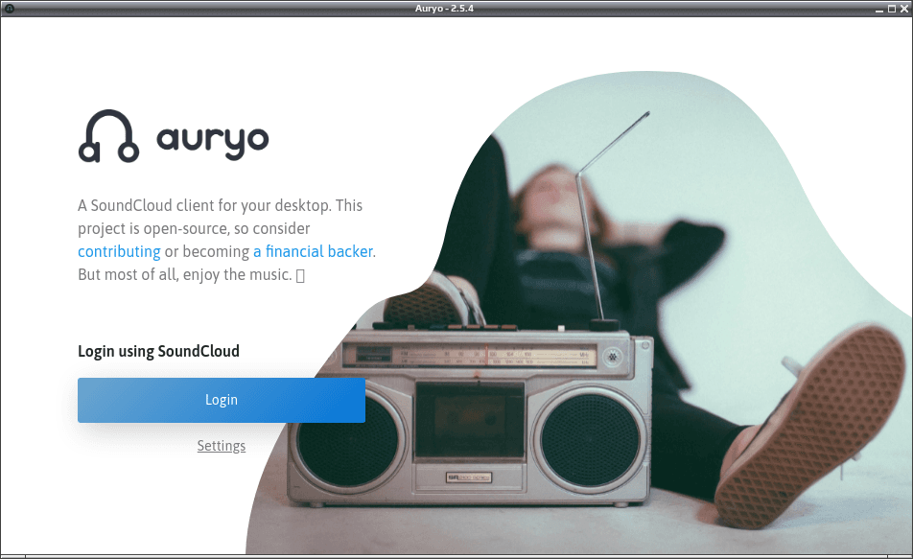
Task: Click the 'A SoundCloud client for your desktop' text
Action: click(204, 205)
